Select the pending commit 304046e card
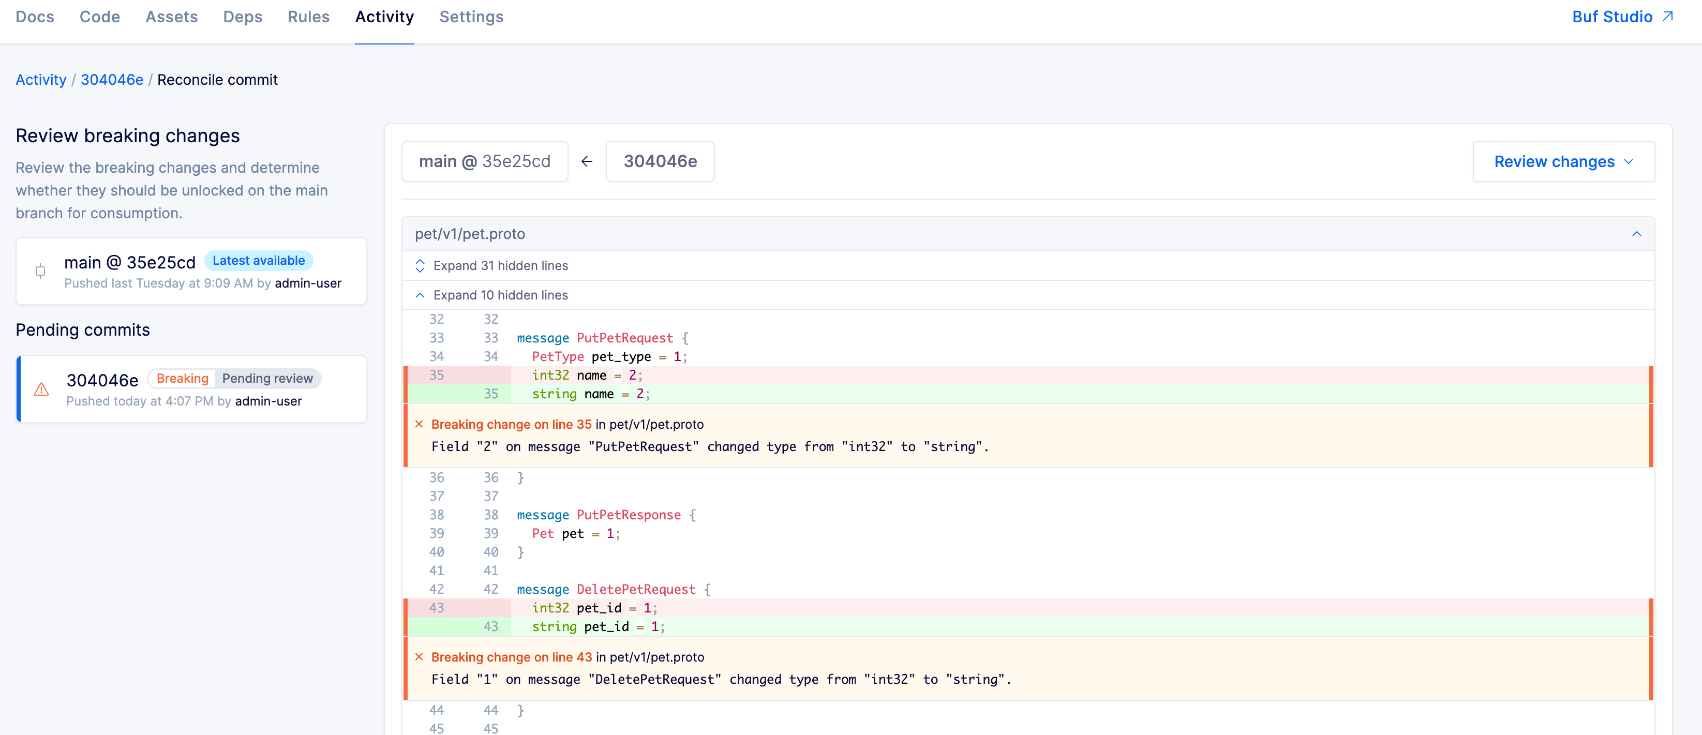Screen dimensions: 1702x735 191,389
